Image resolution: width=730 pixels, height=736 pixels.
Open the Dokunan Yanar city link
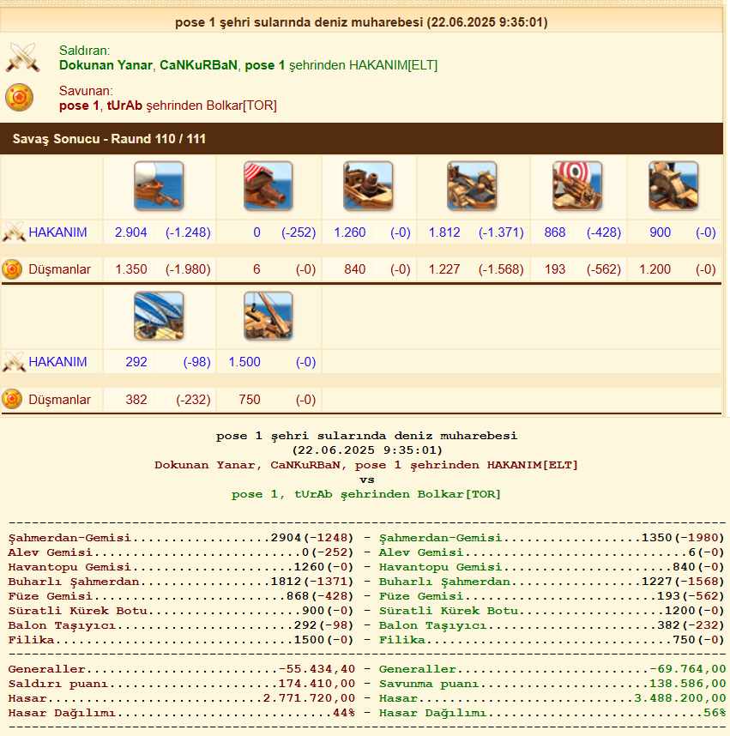coord(106,65)
